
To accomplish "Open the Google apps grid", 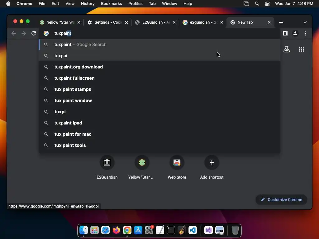I will click(301, 49).
